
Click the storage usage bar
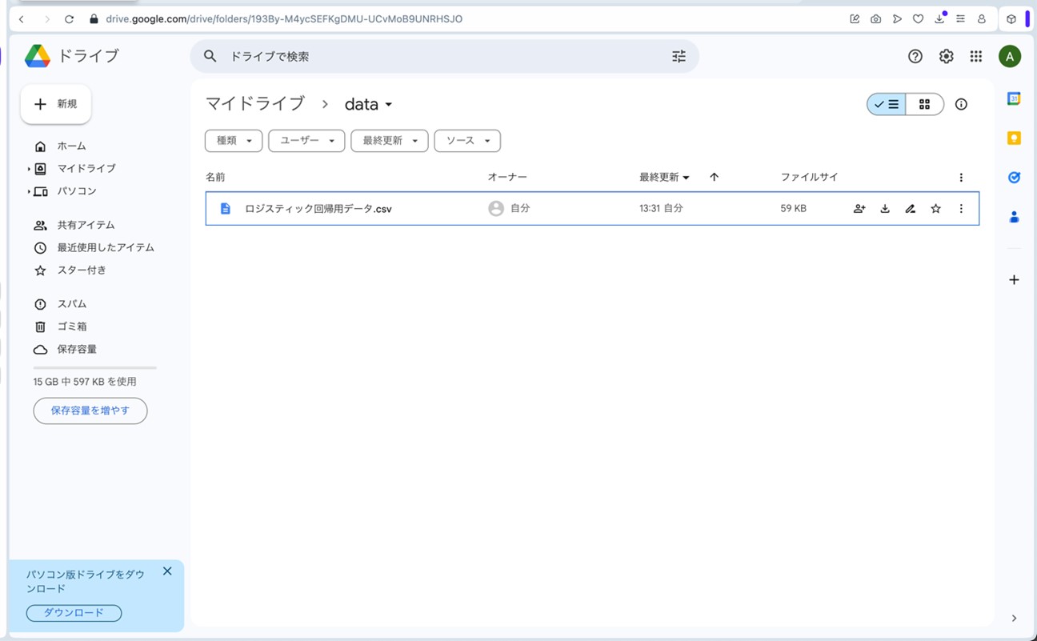pos(95,367)
